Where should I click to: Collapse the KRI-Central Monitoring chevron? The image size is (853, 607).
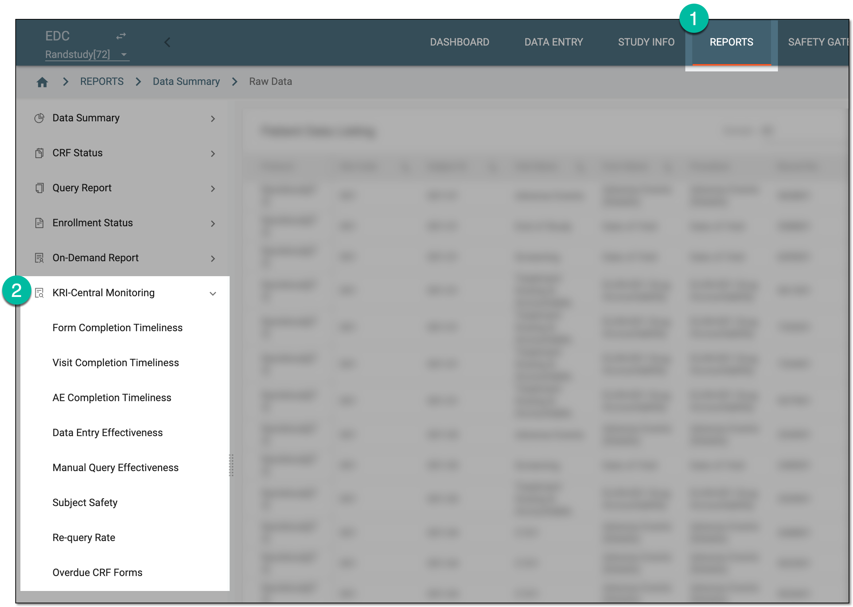click(x=213, y=294)
